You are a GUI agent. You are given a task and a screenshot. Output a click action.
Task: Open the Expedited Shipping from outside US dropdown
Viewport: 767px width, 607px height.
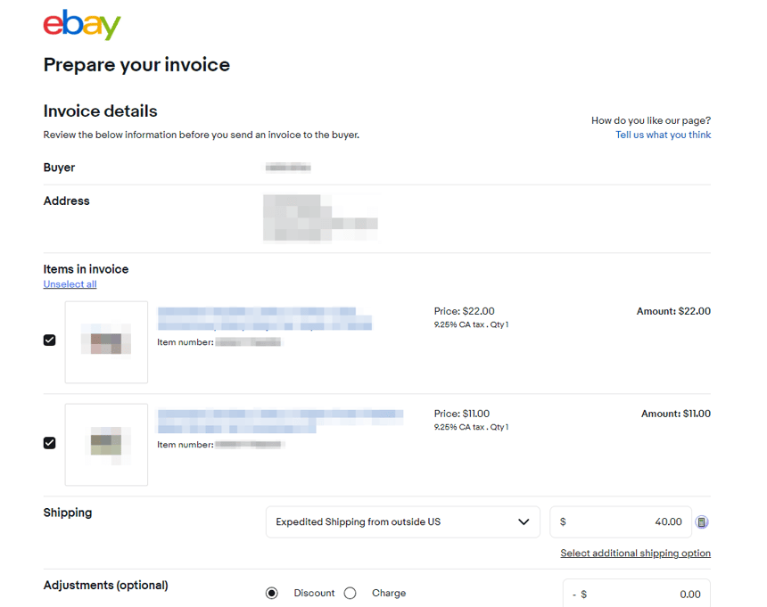point(401,522)
